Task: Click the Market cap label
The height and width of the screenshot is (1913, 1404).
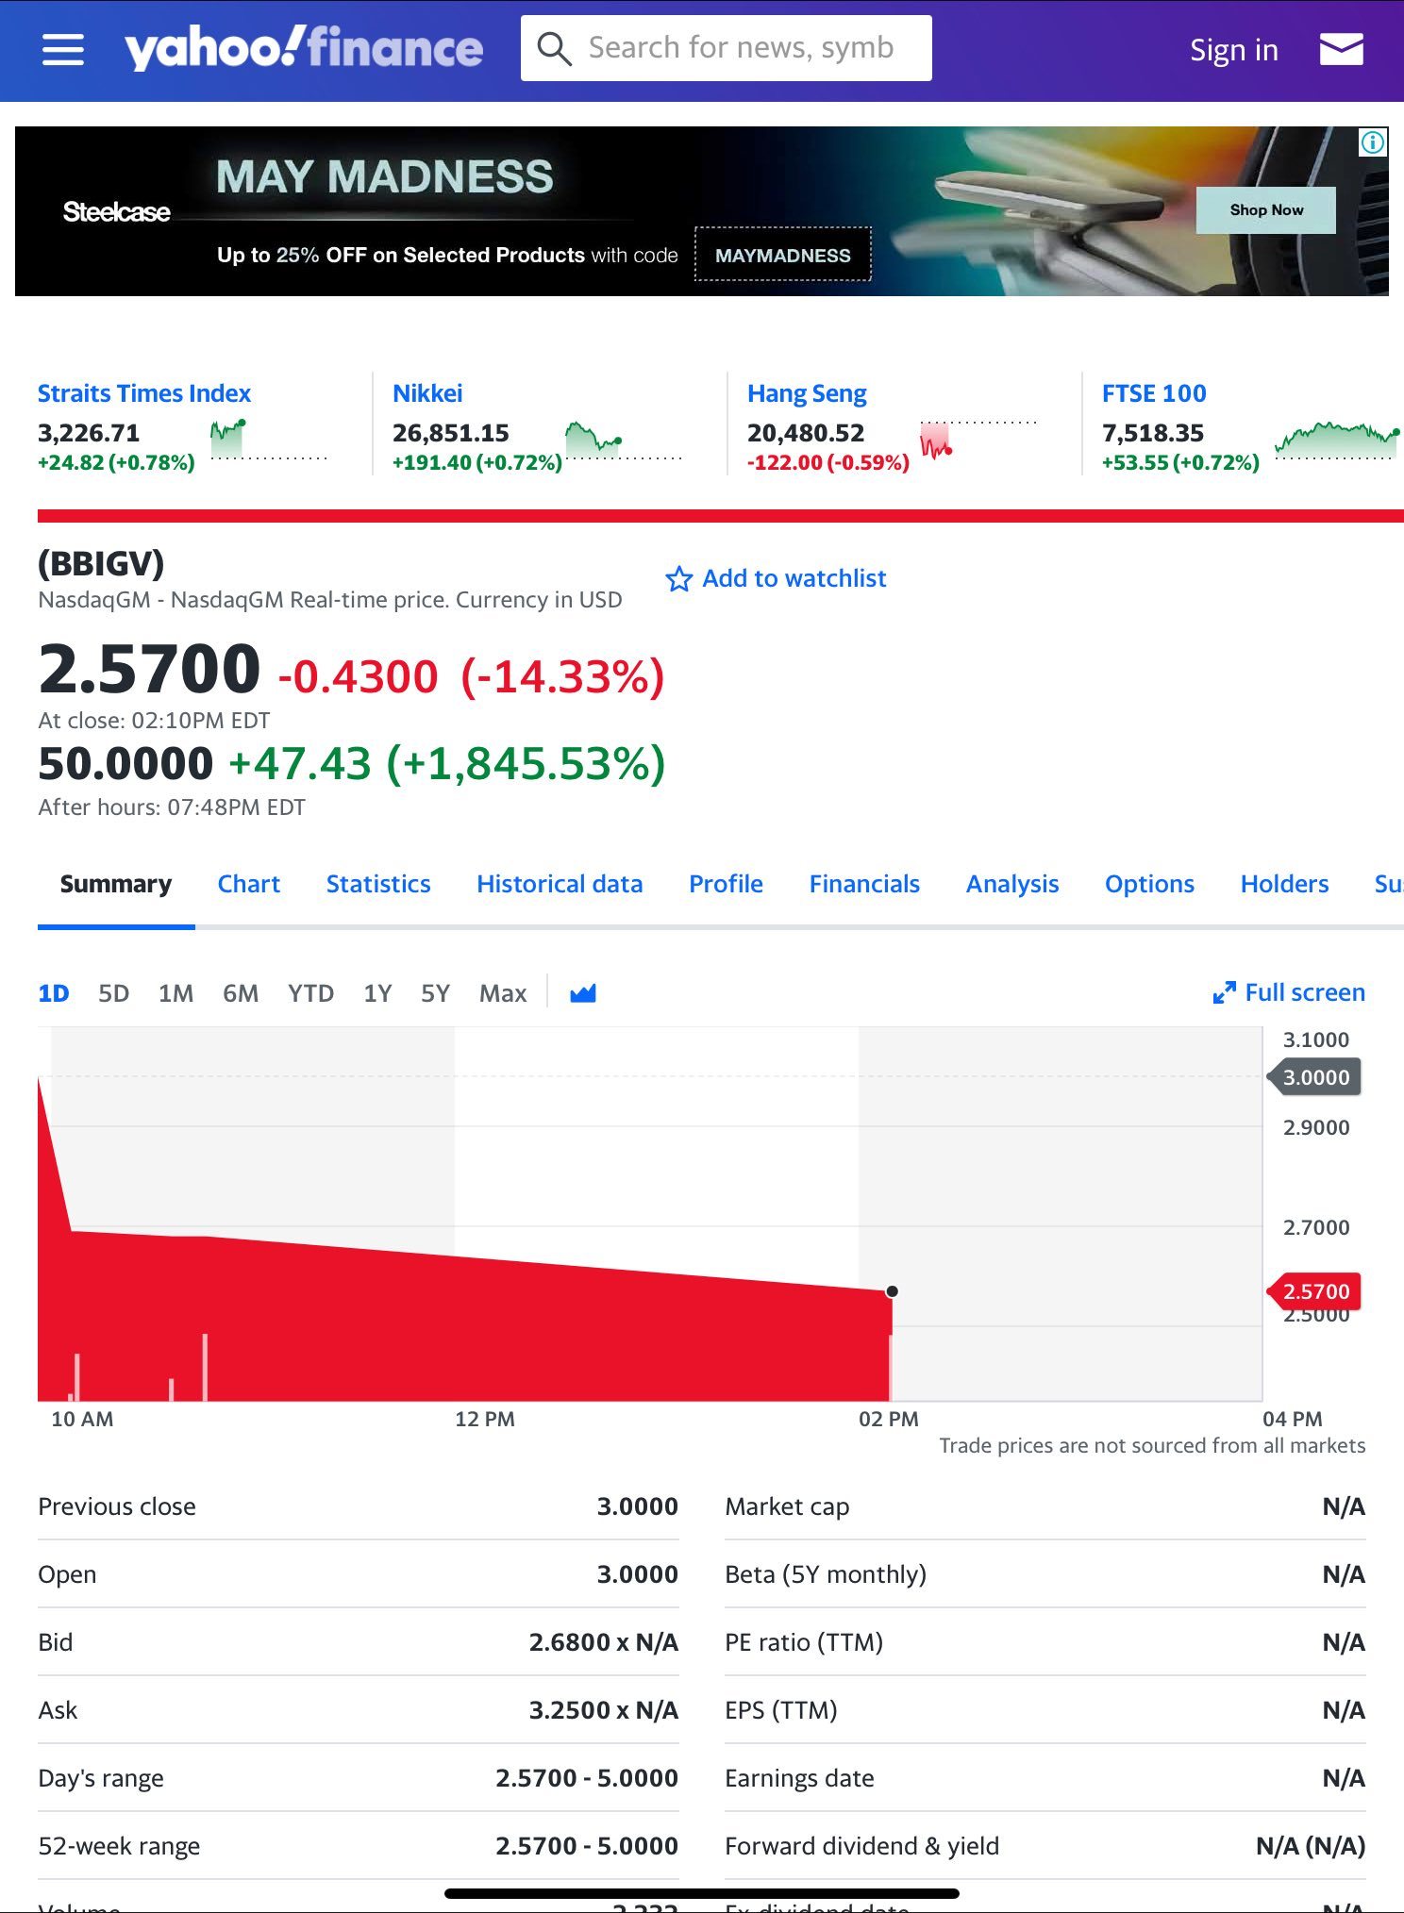Action: (x=787, y=1506)
